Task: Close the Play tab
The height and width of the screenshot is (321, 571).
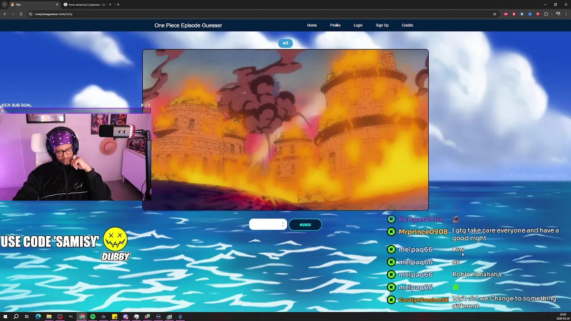Action: (57, 4)
